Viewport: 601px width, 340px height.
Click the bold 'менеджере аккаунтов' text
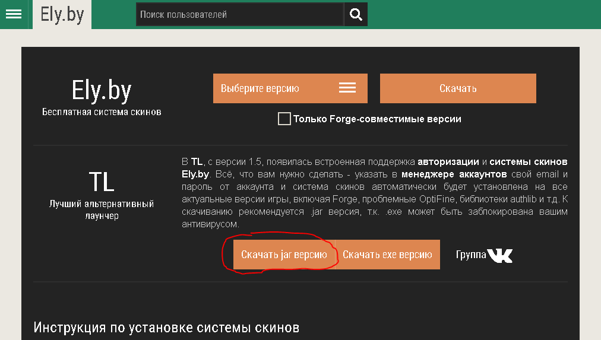point(454,174)
